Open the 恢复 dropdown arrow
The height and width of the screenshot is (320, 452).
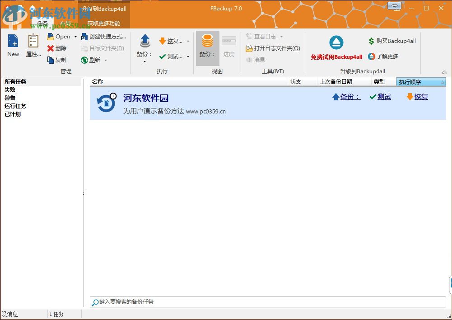point(188,41)
